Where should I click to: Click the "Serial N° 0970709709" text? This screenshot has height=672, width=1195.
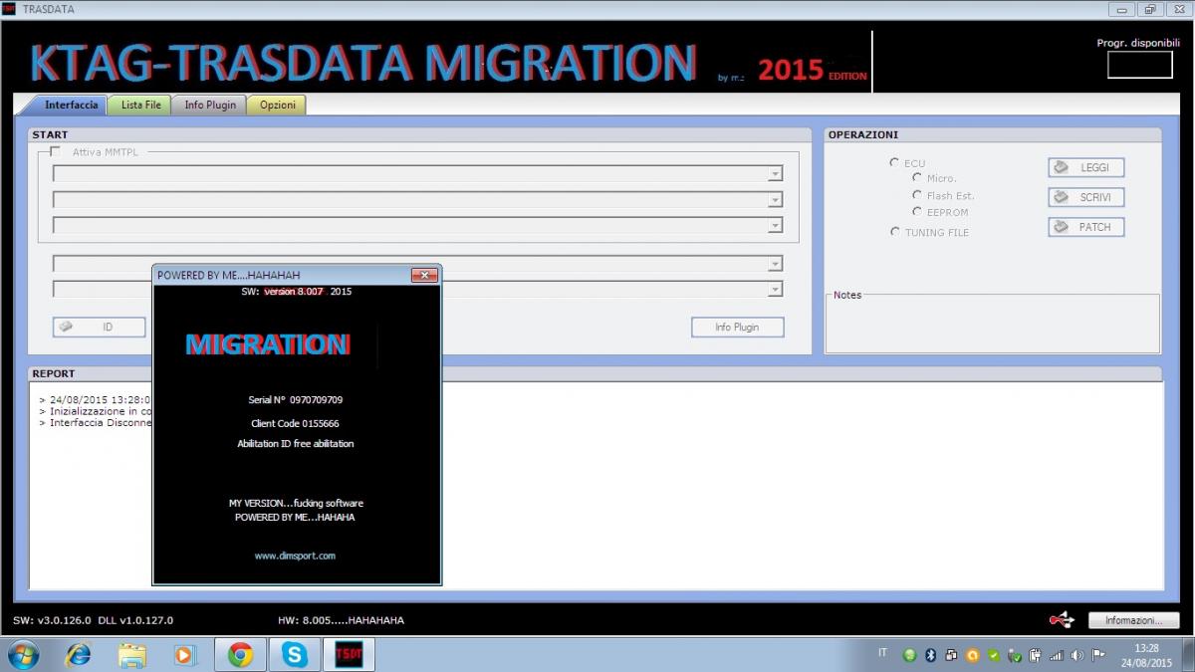pos(296,399)
